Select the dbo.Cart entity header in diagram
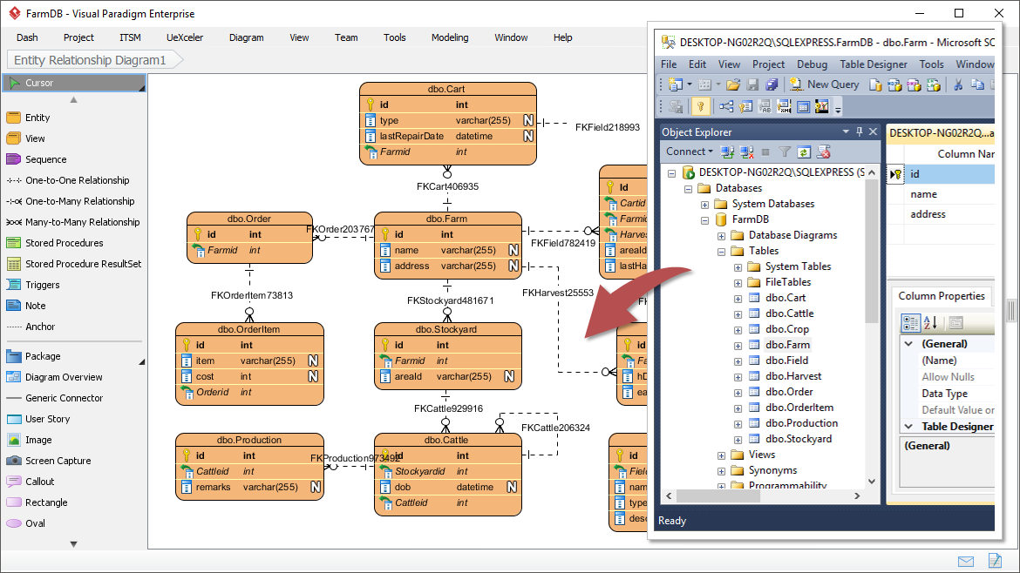The height and width of the screenshot is (573, 1020). (x=447, y=89)
